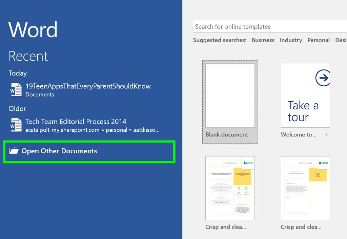Click the open folder icon in the sidebar
The image size is (347, 239).
point(12,151)
